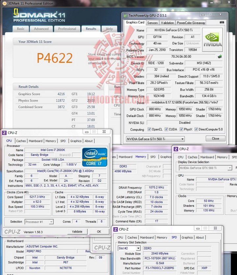Click the Combined Score value 3872

tap(61, 107)
